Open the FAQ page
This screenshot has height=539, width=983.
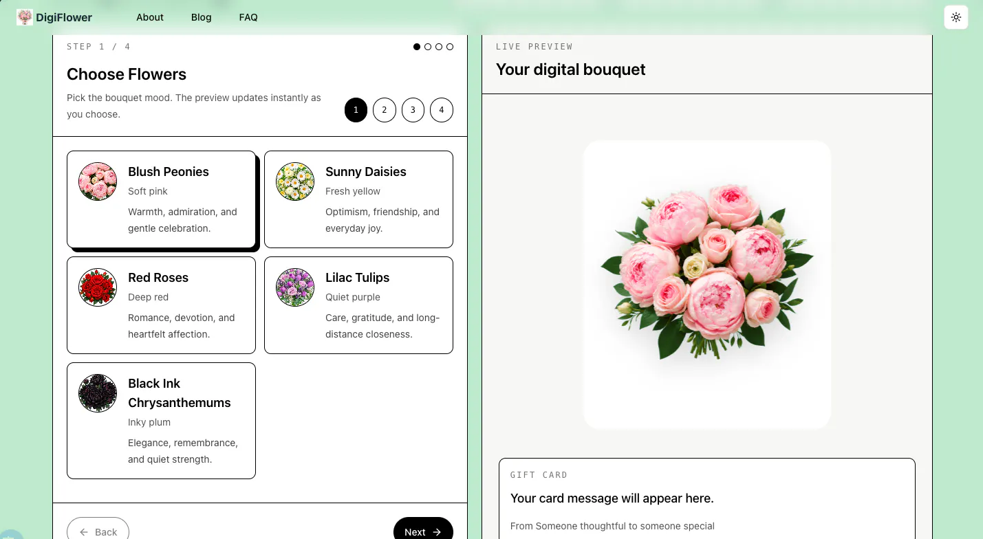click(248, 17)
